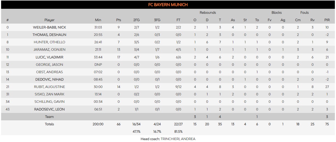Select DEDOVIC, NIHAD player name

[x=49, y=79]
